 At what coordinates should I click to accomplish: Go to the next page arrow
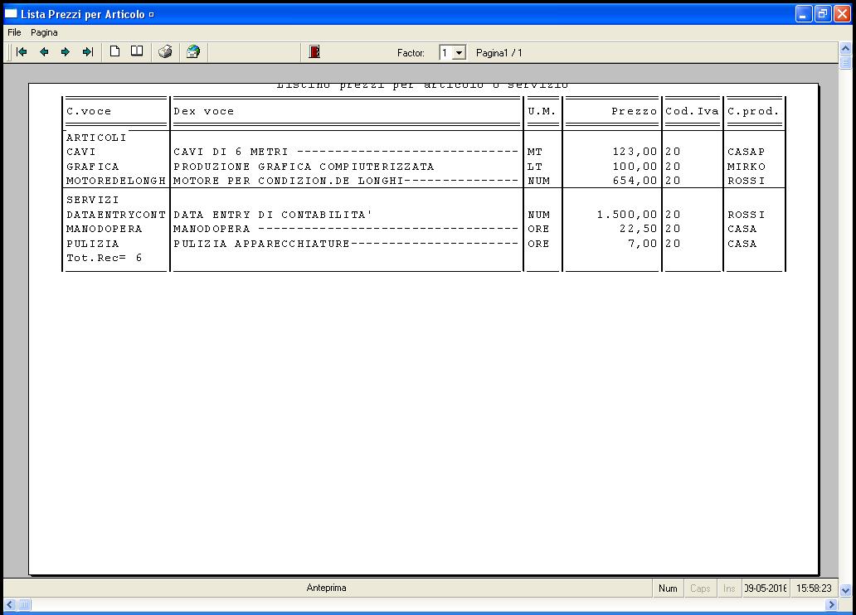point(66,52)
